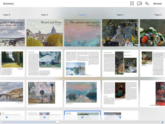This screenshot has height=124, width=165.
Task: Expand more pages under Figures column
Action: [120, 117]
